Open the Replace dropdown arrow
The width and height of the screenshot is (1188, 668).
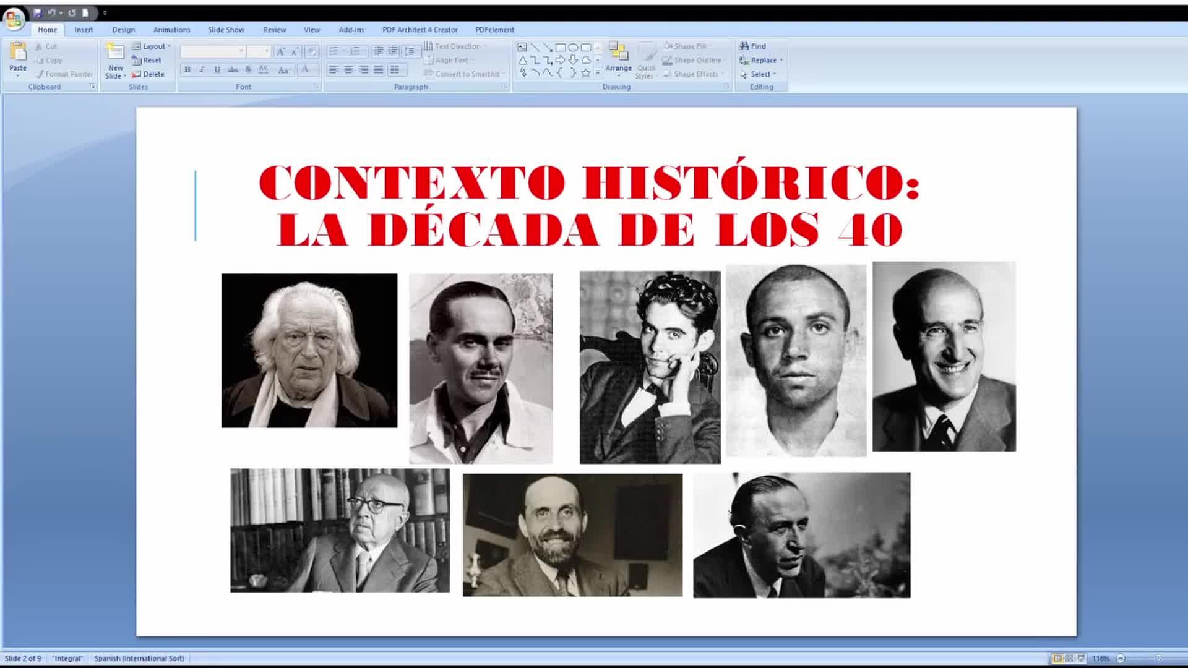coord(781,61)
